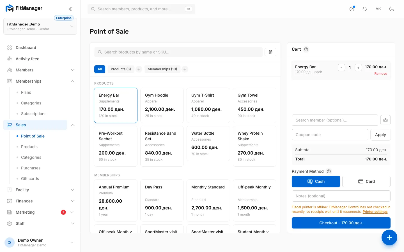Expand the Finances chevron
Image resolution: width=404 pixels, height=252 pixels.
[73, 201]
